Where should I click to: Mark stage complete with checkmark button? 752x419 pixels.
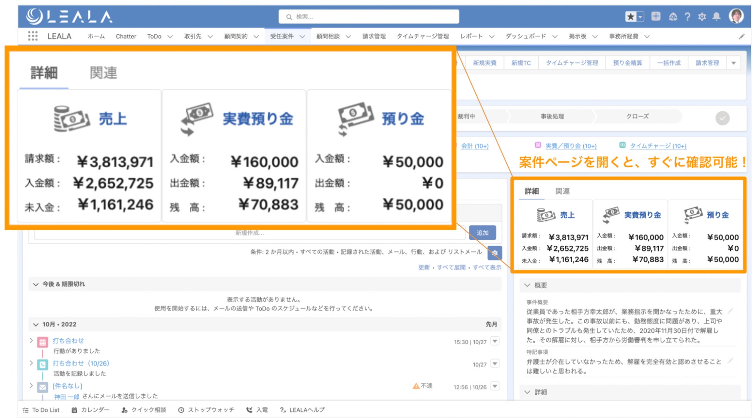click(722, 118)
